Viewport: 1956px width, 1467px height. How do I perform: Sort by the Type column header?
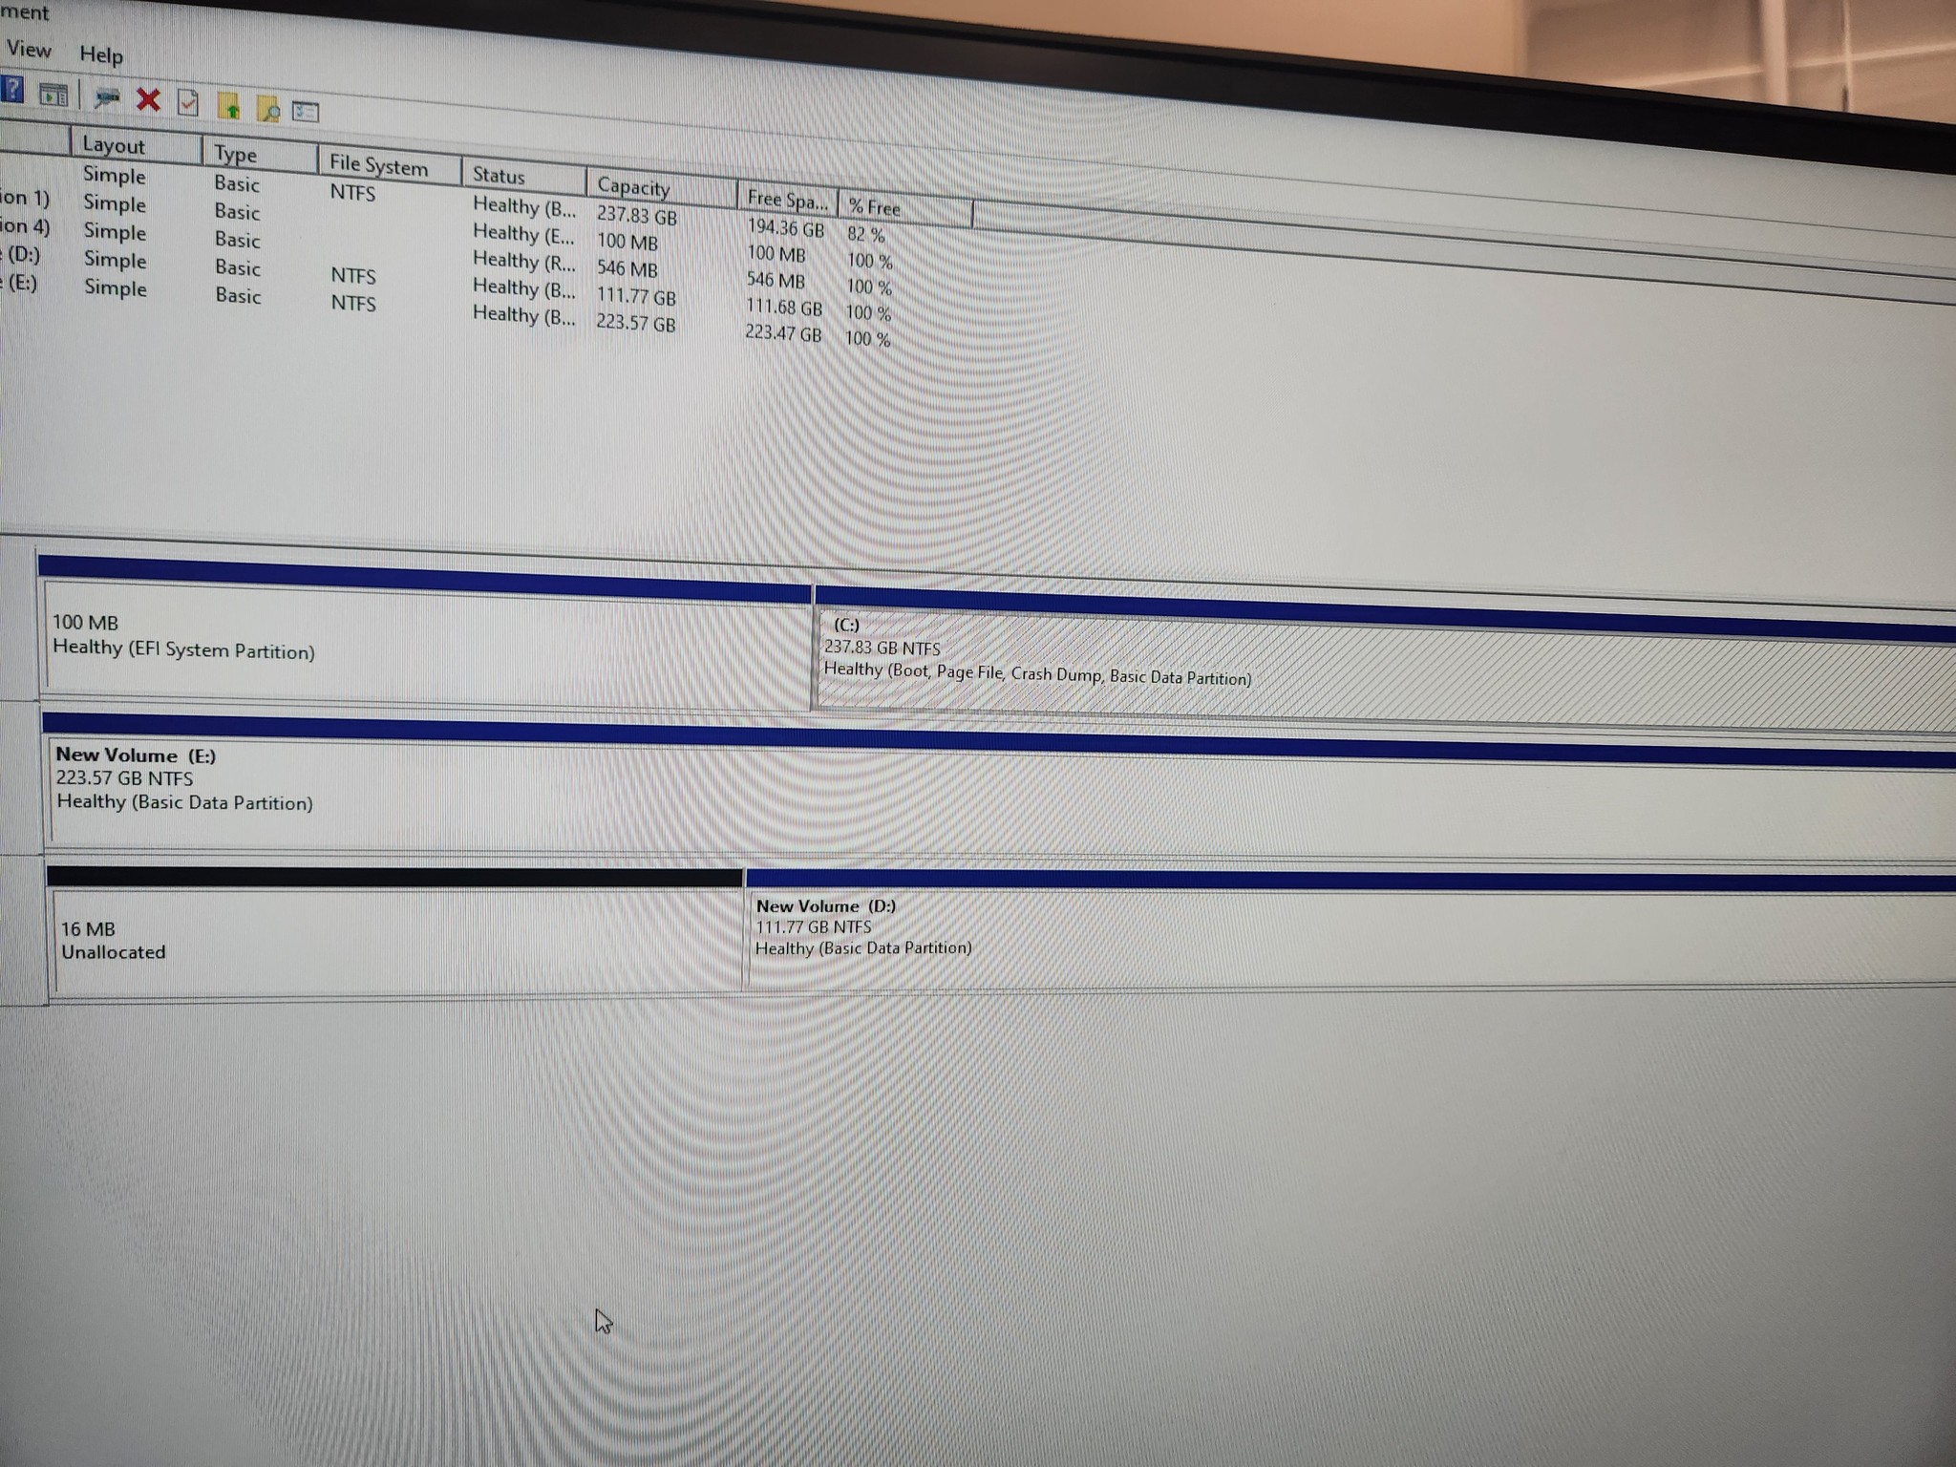click(x=260, y=155)
